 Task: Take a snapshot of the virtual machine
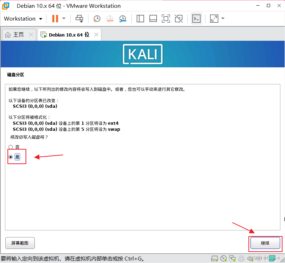pos(97,18)
